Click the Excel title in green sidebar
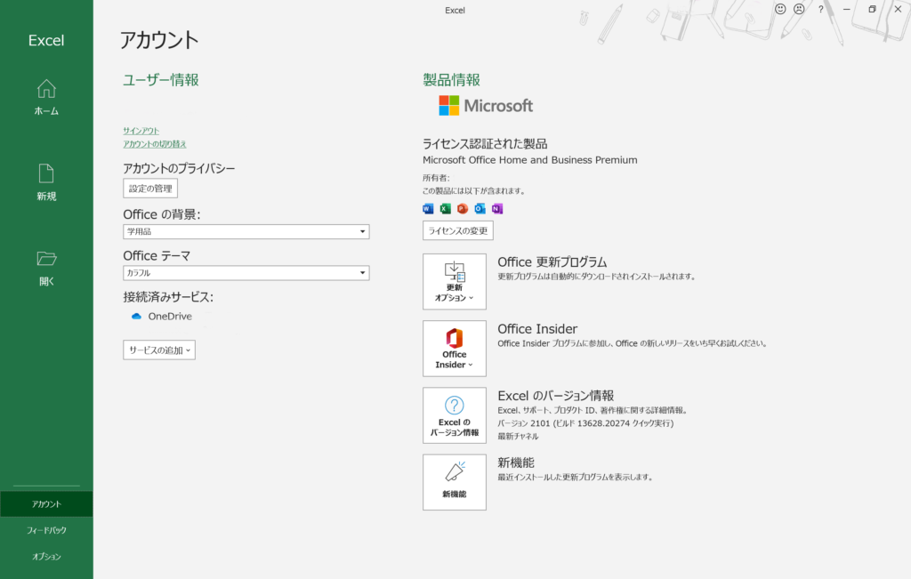 pyautogui.click(x=46, y=40)
